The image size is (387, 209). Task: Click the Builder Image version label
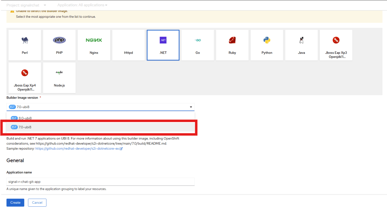pyautogui.click(x=22, y=98)
